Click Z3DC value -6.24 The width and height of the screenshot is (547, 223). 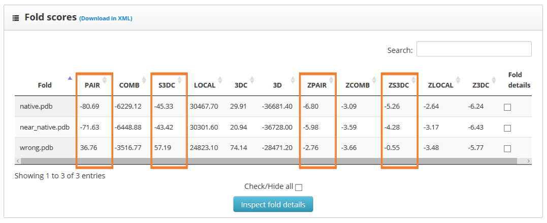[x=476, y=107]
